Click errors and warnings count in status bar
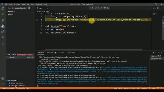Image resolution: width=164 pixels, height=92 pixels. (20, 88)
